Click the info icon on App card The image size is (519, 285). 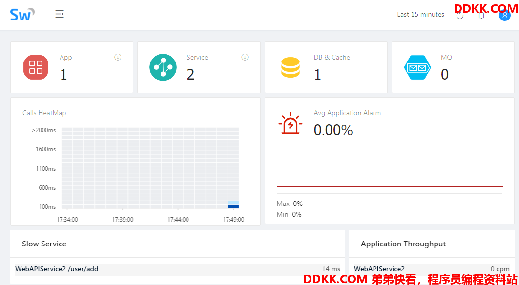pyautogui.click(x=118, y=57)
